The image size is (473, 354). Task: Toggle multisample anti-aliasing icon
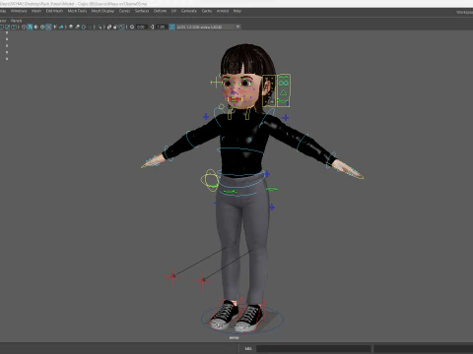click(x=84, y=27)
